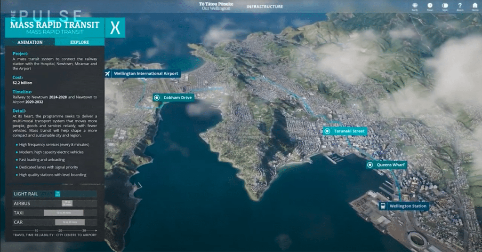Click the MASS RAPID TRANSIT panel title

tap(55, 25)
